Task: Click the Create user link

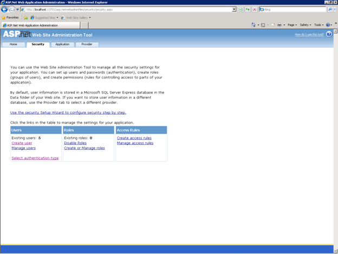Action: point(22,143)
